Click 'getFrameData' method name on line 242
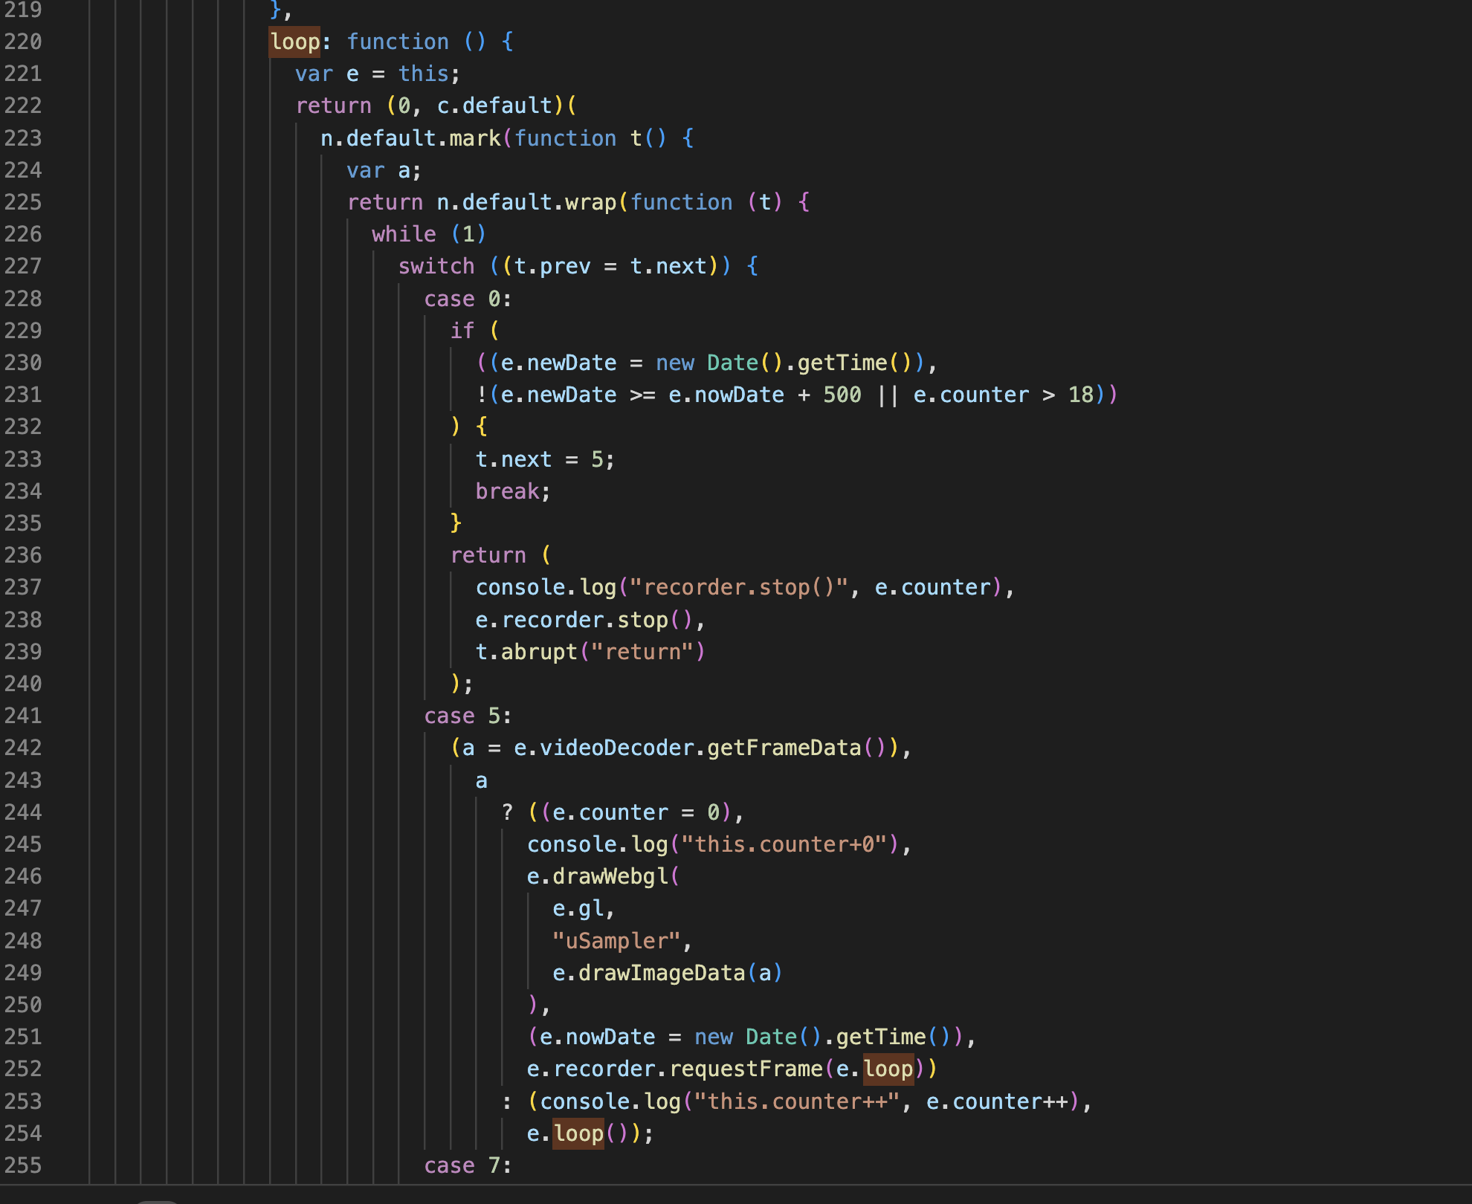The image size is (1472, 1204). [x=784, y=748]
